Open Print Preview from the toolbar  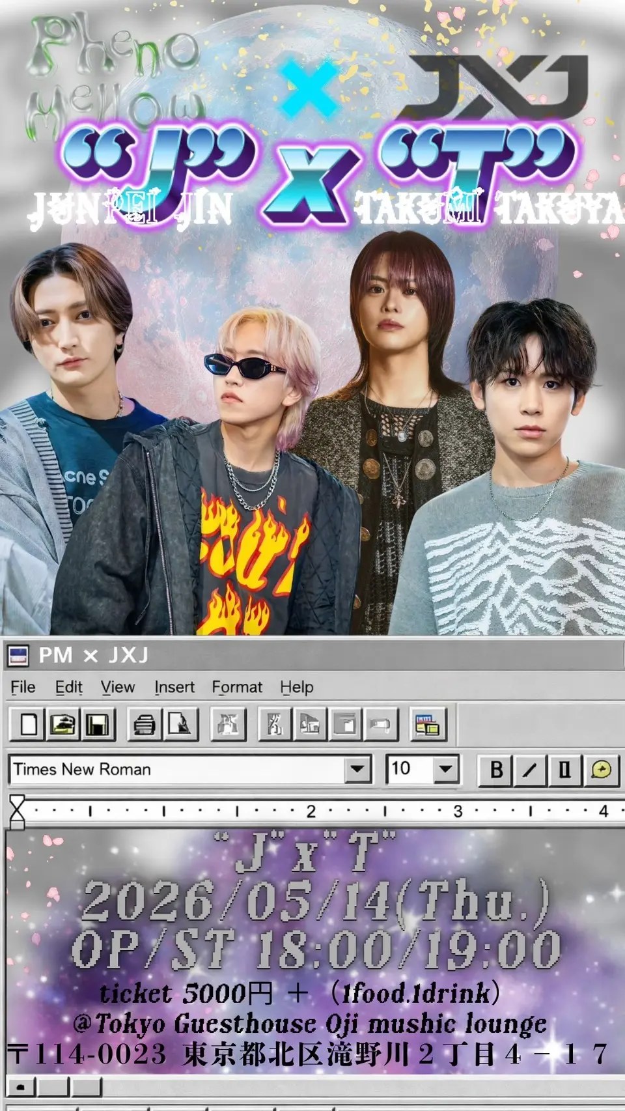coord(180,724)
